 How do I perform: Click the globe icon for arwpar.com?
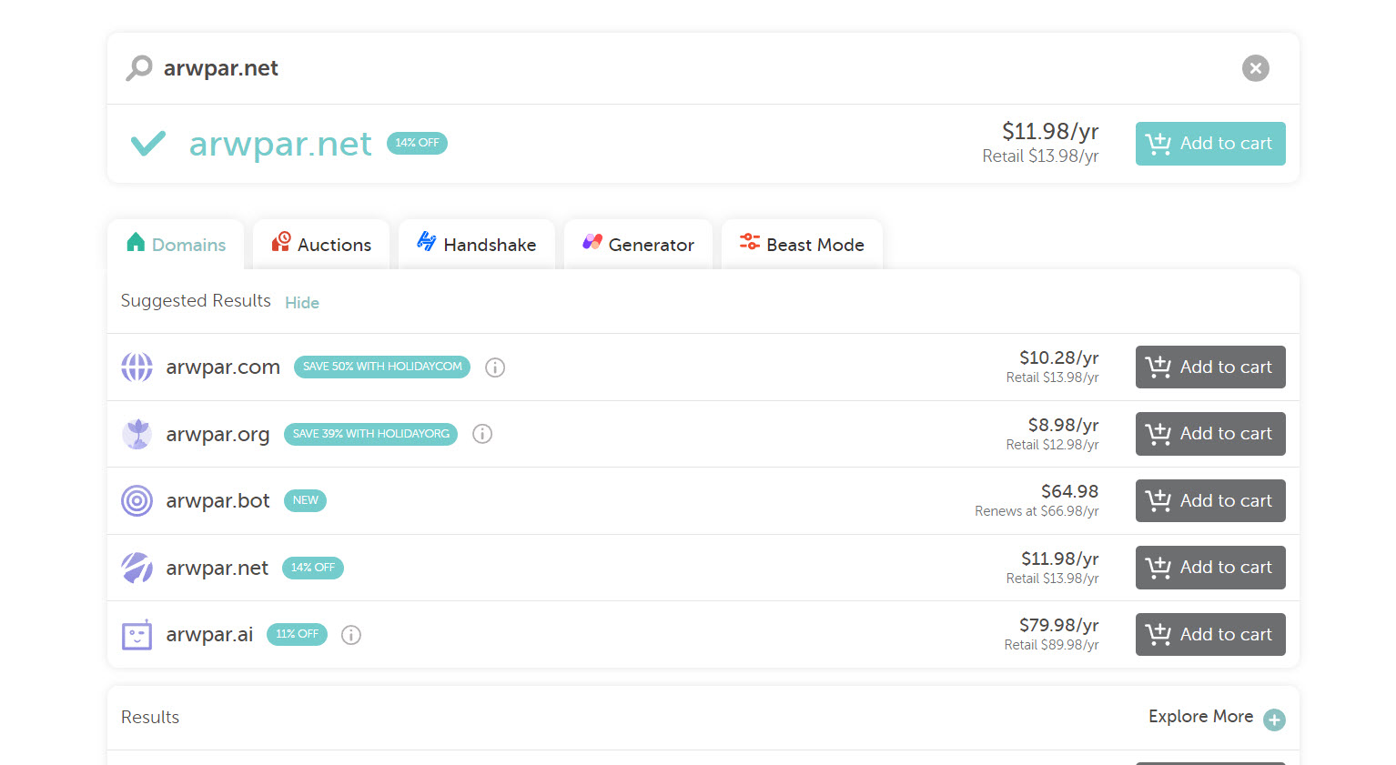137,367
